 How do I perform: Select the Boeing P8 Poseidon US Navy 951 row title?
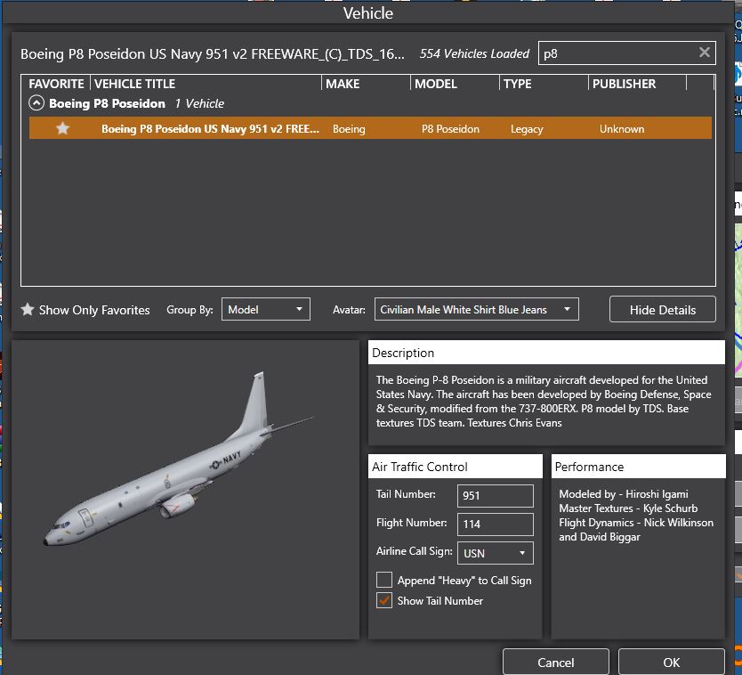[x=210, y=129]
